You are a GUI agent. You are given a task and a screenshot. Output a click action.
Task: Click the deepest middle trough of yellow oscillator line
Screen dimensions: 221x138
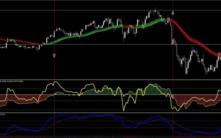[x=124, y=110]
